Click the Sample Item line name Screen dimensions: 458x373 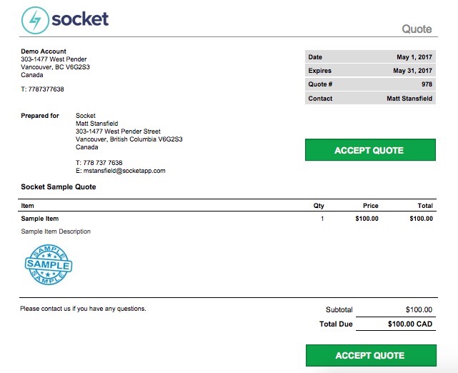click(40, 219)
